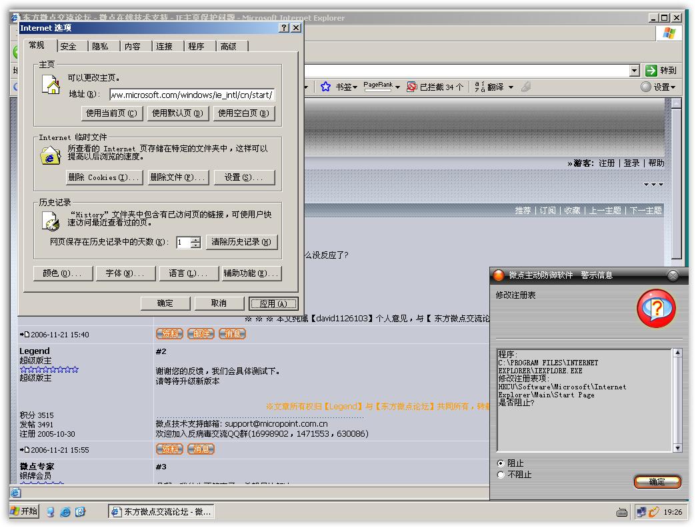Viewport: 696px width, 528px height.
Task: Click the blue bookmark star icon
Action: pyautogui.click(x=325, y=87)
